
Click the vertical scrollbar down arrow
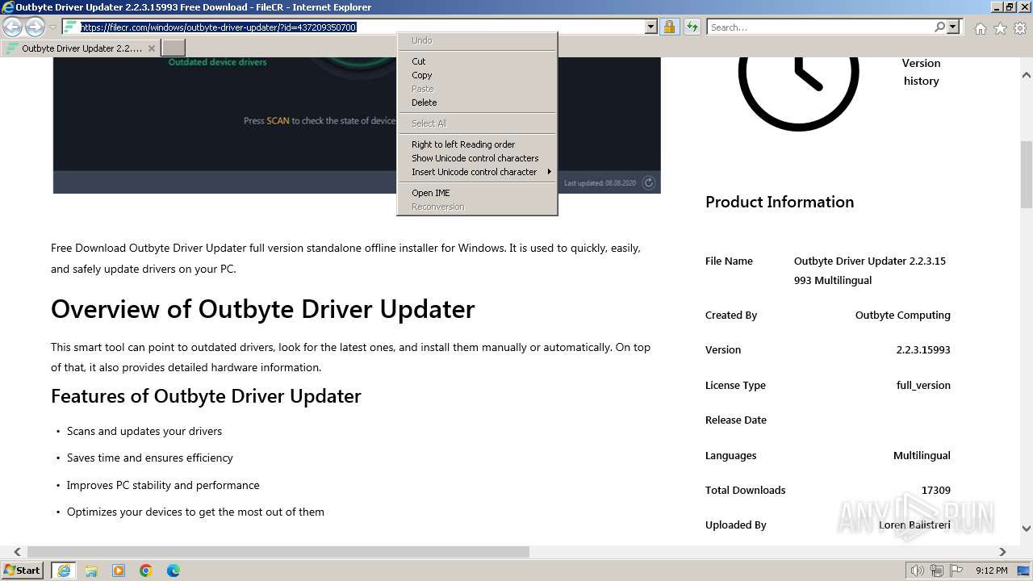click(x=1027, y=529)
